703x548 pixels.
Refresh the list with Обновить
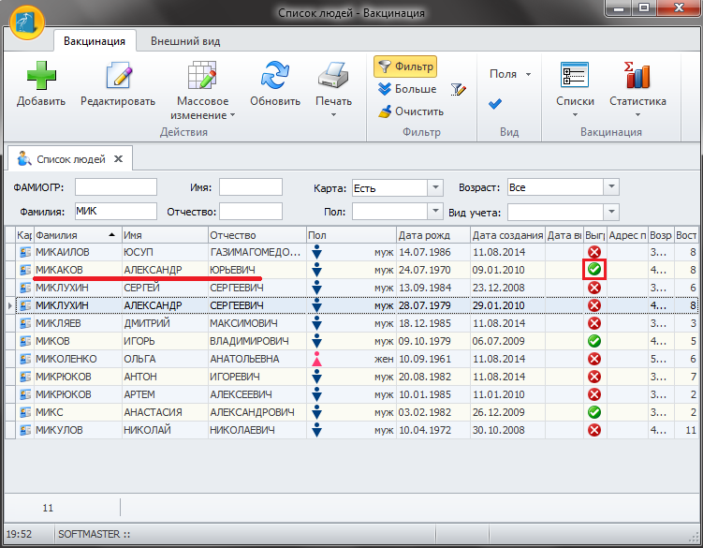point(275,77)
